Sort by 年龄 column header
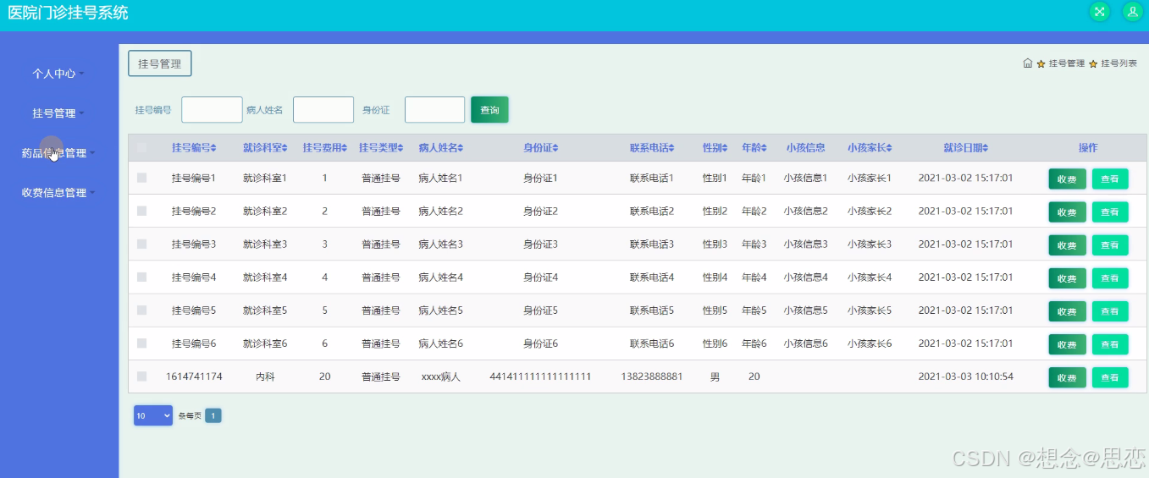Screen dimensions: 1149x478 pos(754,148)
